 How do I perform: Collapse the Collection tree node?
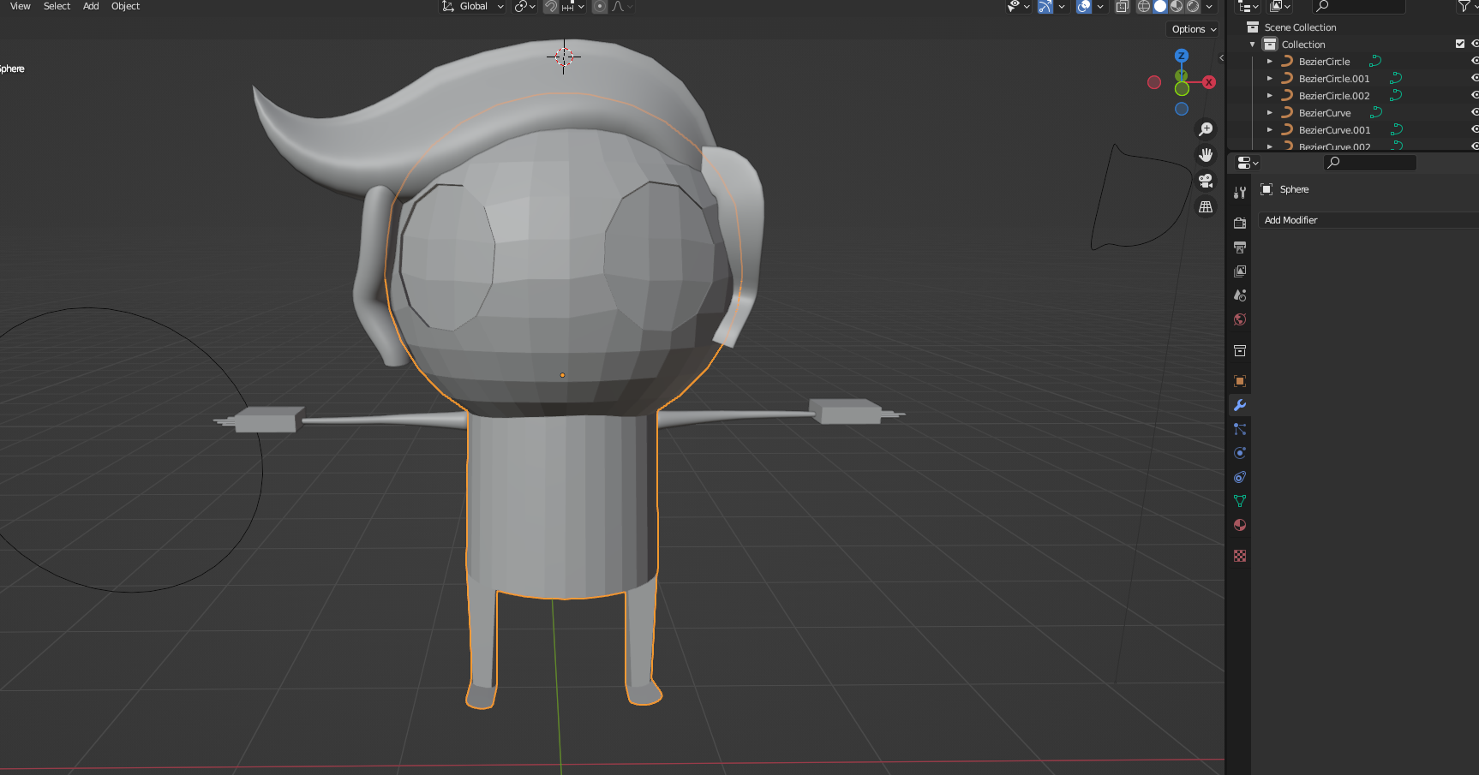point(1253,45)
